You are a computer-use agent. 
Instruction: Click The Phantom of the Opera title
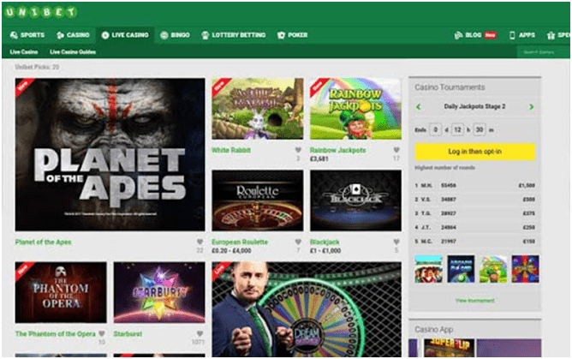pyautogui.click(x=55, y=333)
